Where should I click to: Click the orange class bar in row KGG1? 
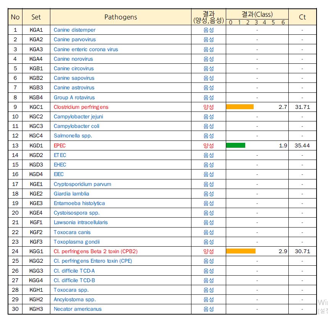(241, 251)
